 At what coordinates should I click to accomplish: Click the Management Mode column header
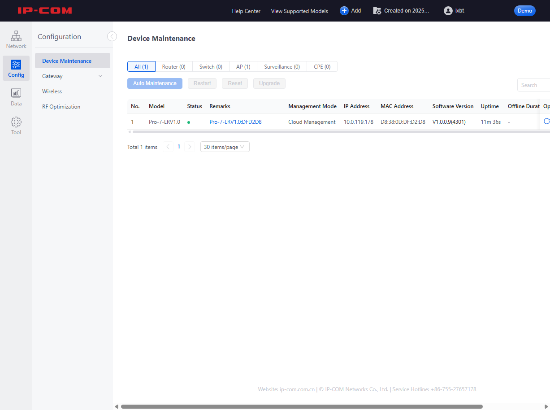[x=312, y=106]
